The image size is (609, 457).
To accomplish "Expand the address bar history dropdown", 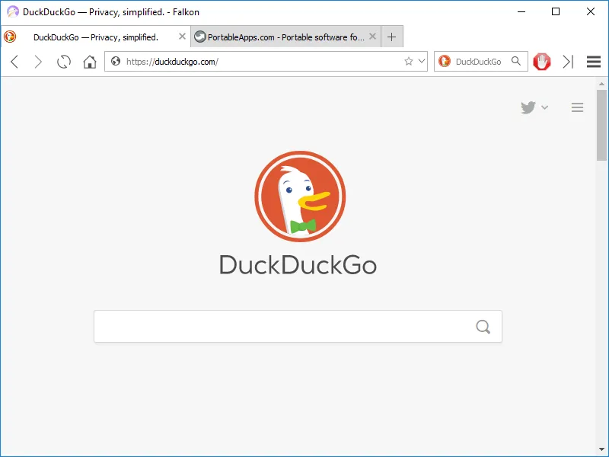I will pos(421,62).
